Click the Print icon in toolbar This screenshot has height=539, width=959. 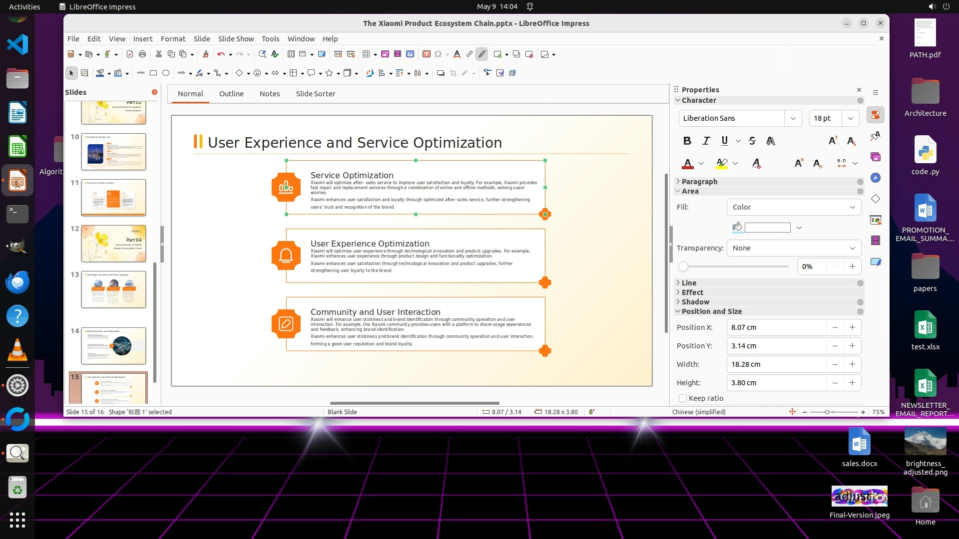tap(142, 54)
